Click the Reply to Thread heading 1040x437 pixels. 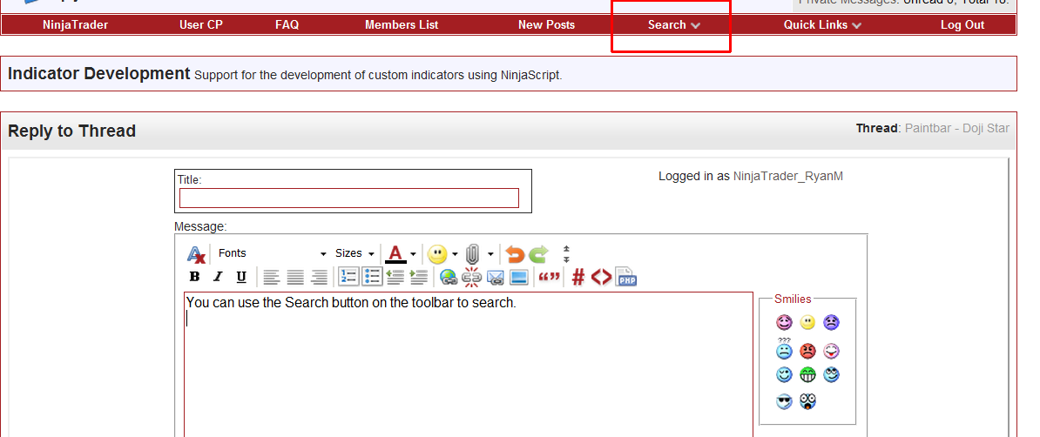point(71,131)
